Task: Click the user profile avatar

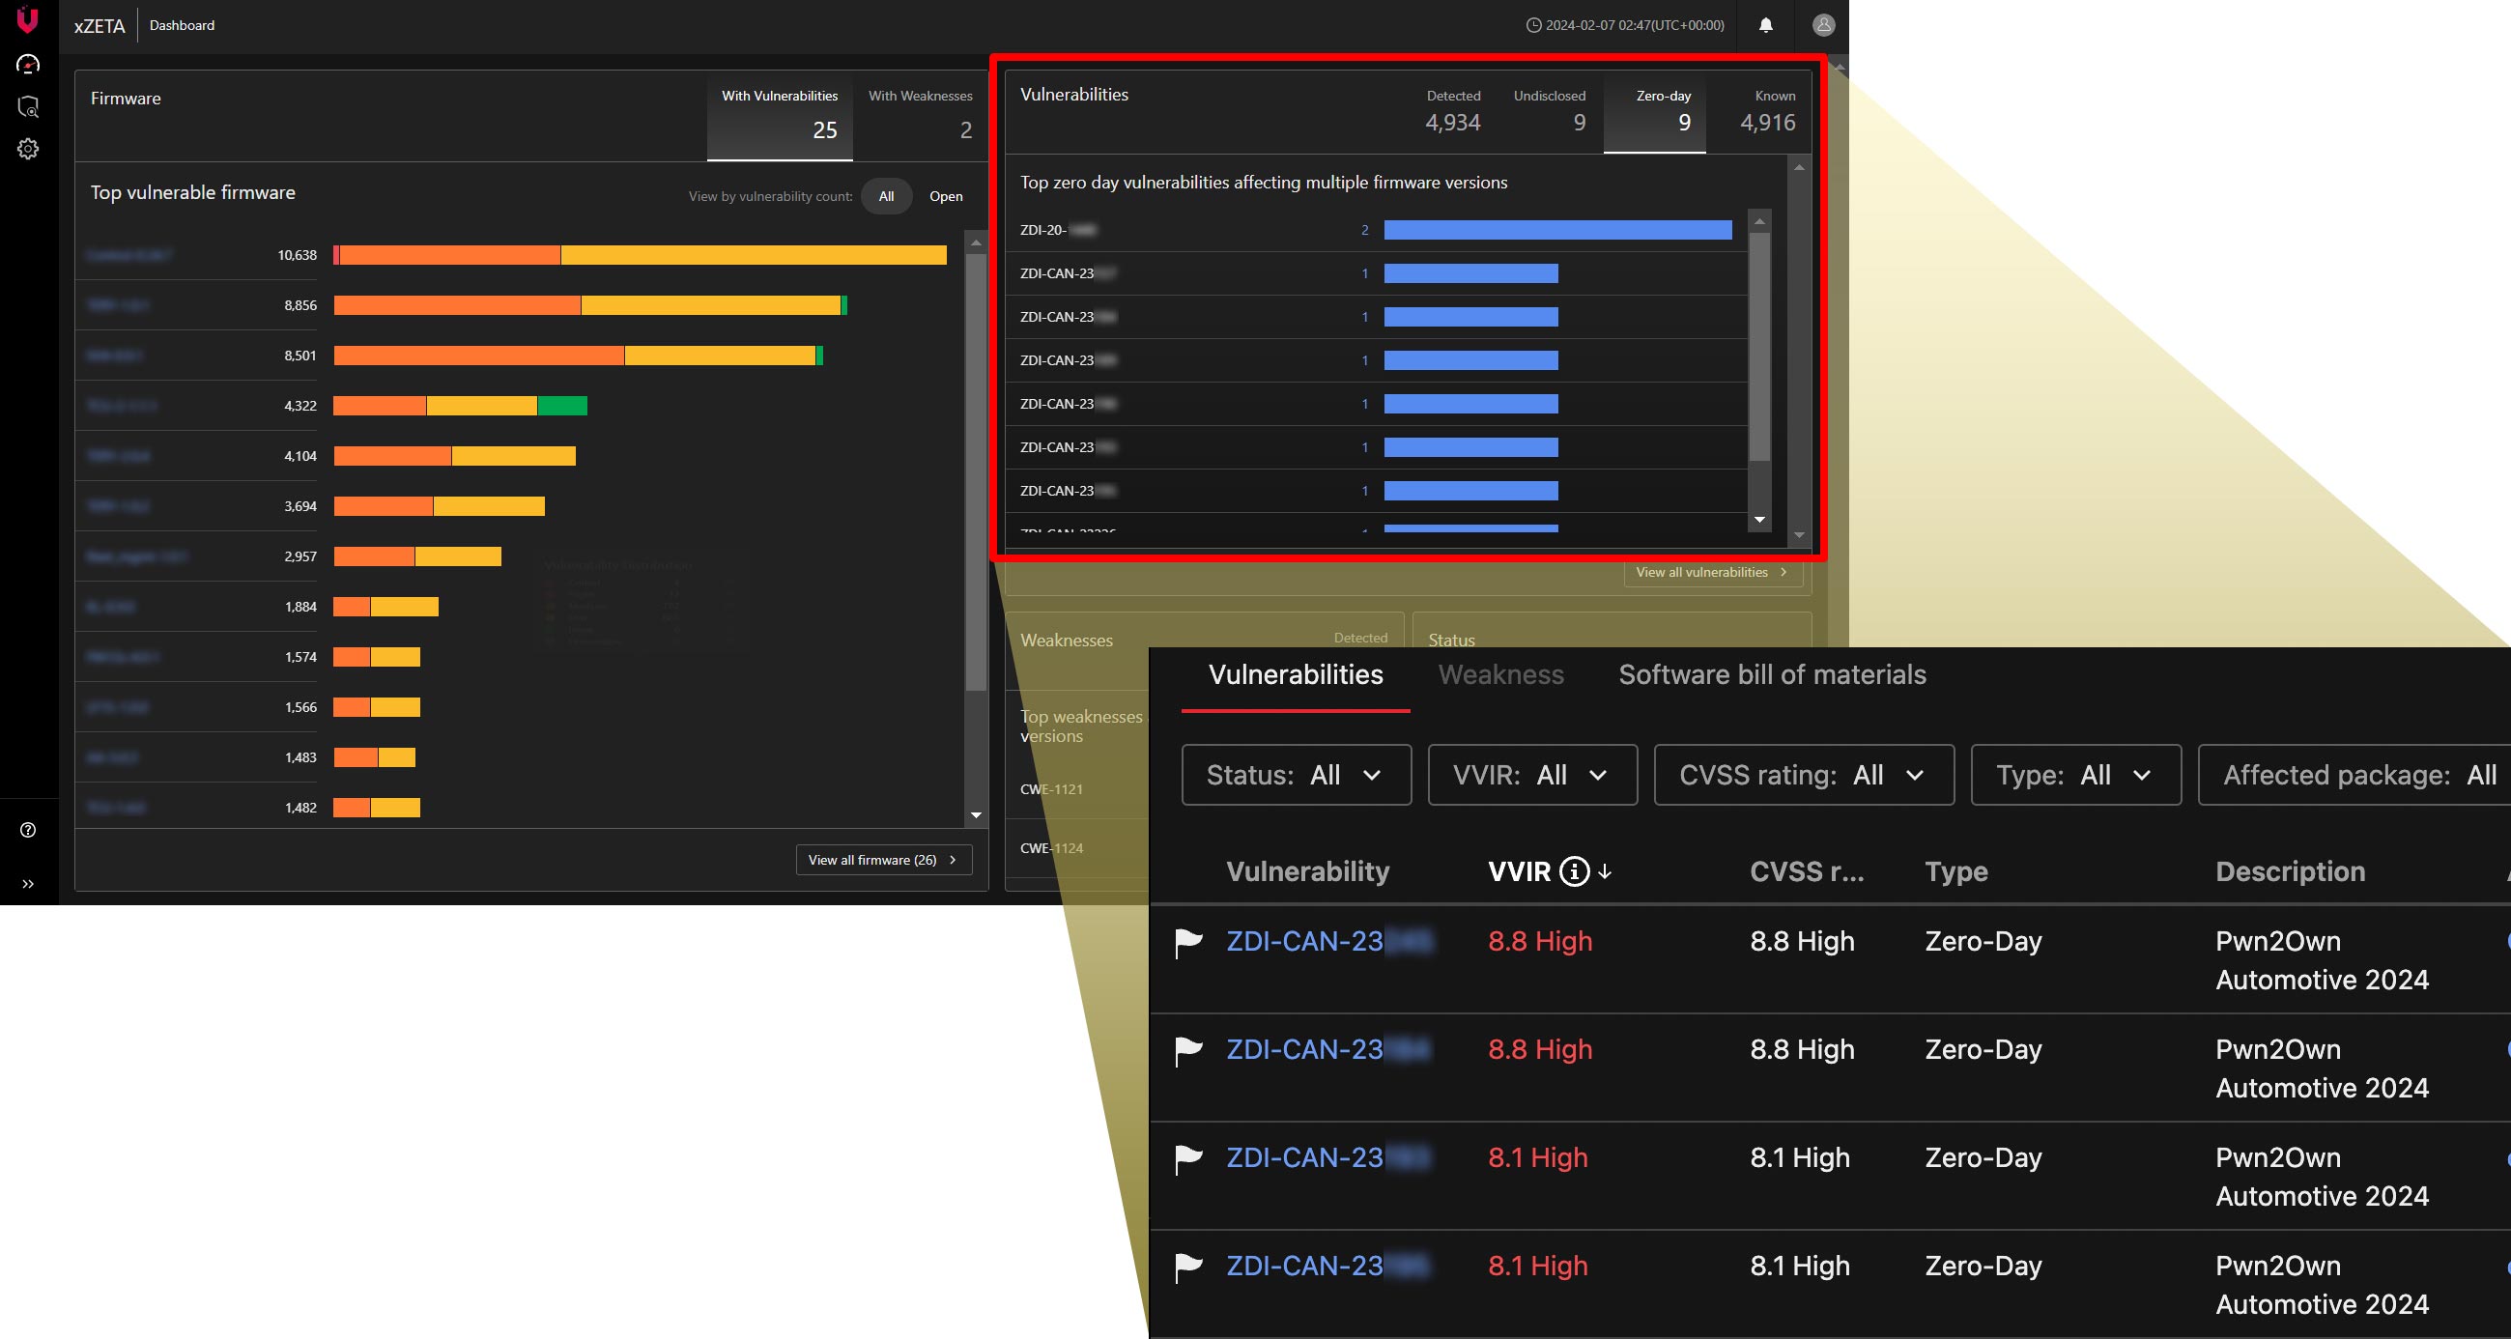Action: [1823, 25]
